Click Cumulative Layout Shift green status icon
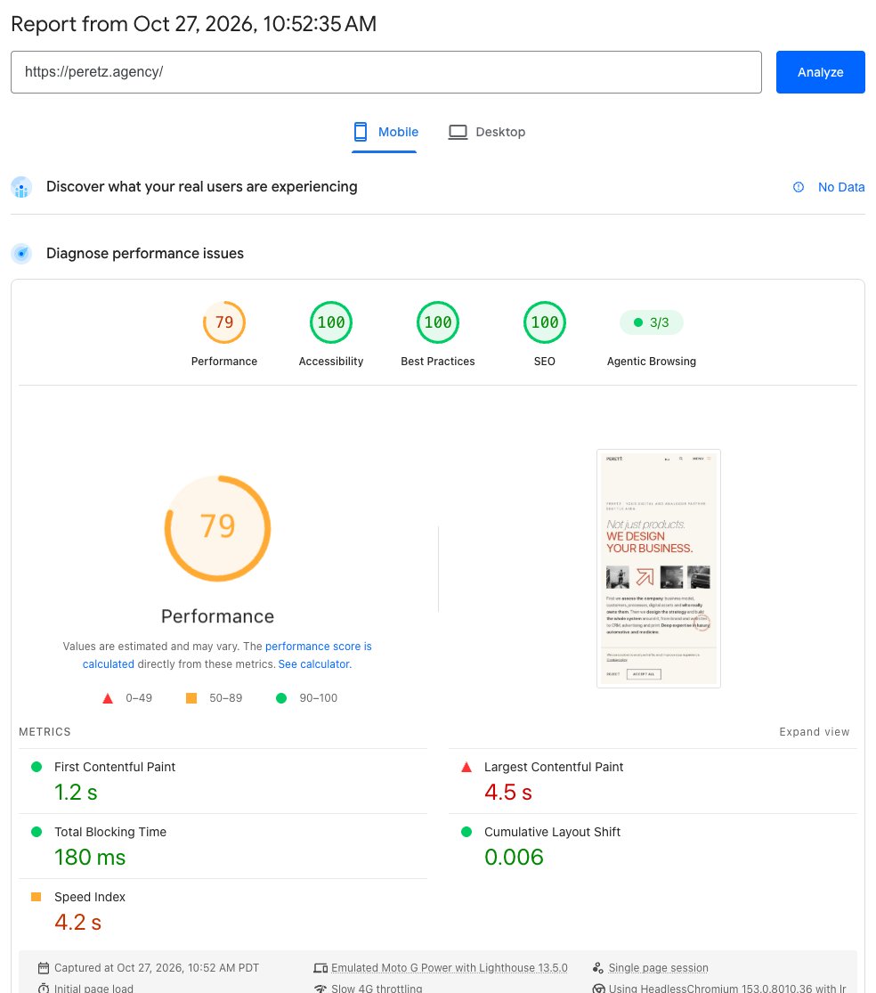The height and width of the screenshot is (993, 876). tap(466, 832)
